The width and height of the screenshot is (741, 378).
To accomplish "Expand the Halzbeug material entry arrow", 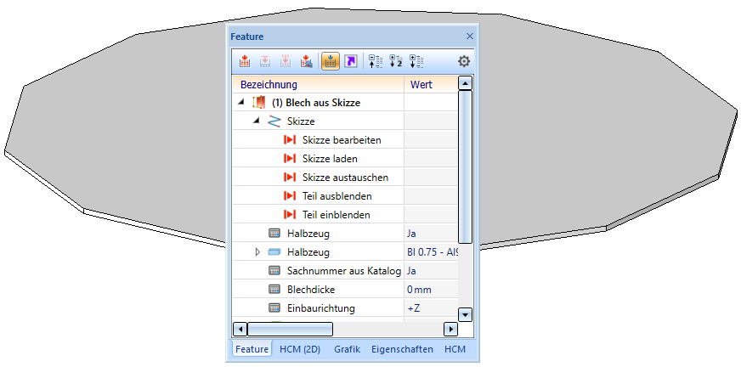I will click(x=257, y=252).
